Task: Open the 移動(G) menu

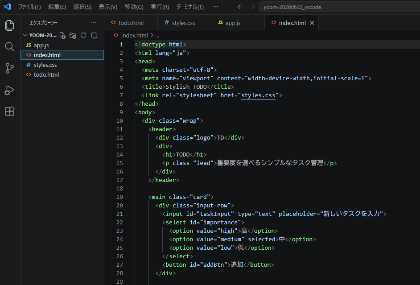Action: click(134, 7)
